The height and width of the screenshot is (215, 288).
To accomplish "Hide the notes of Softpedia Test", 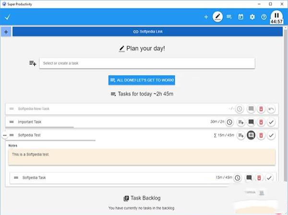I will point(251,135).
